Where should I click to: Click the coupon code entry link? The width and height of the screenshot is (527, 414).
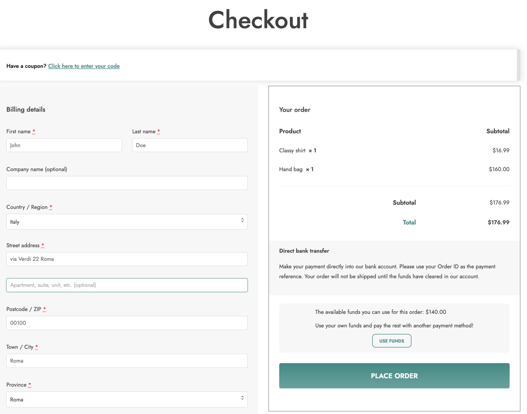[x=84, y=66]
